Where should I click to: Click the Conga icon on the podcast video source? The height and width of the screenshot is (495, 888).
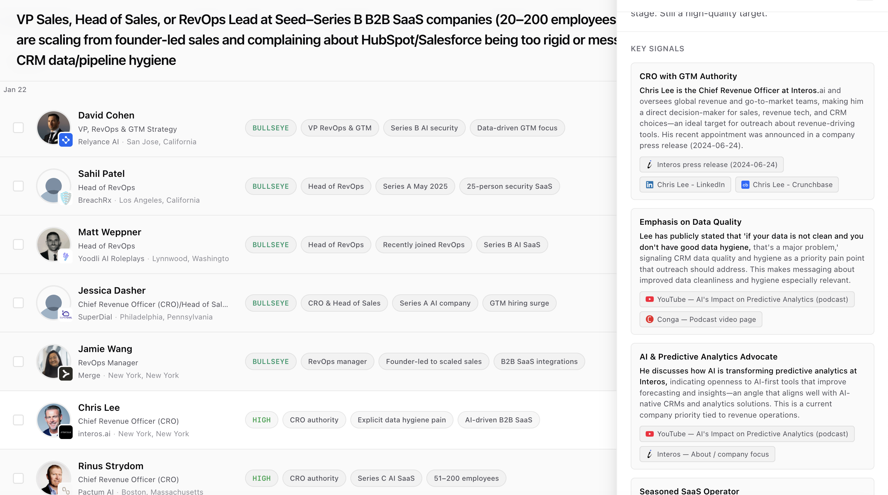[x=649, y=319]
